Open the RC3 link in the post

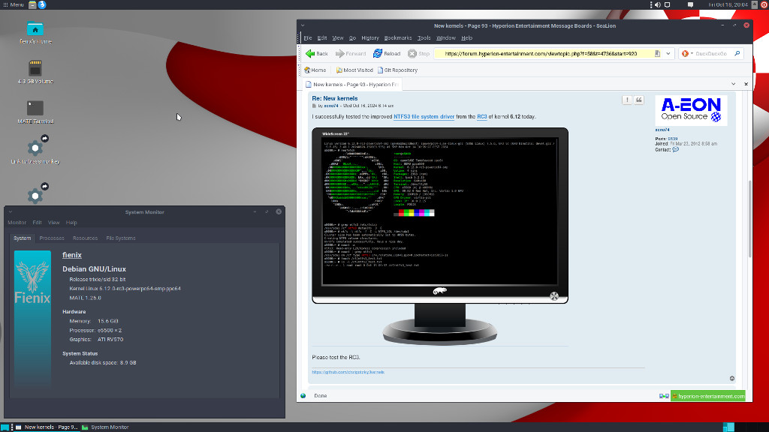pos(481,116)
